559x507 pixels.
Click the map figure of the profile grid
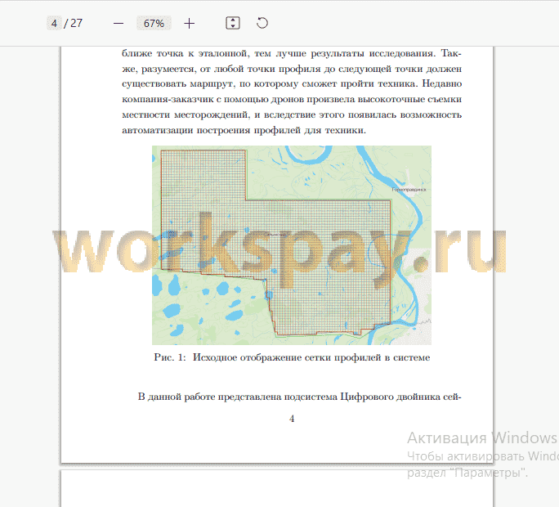[292, 245]
